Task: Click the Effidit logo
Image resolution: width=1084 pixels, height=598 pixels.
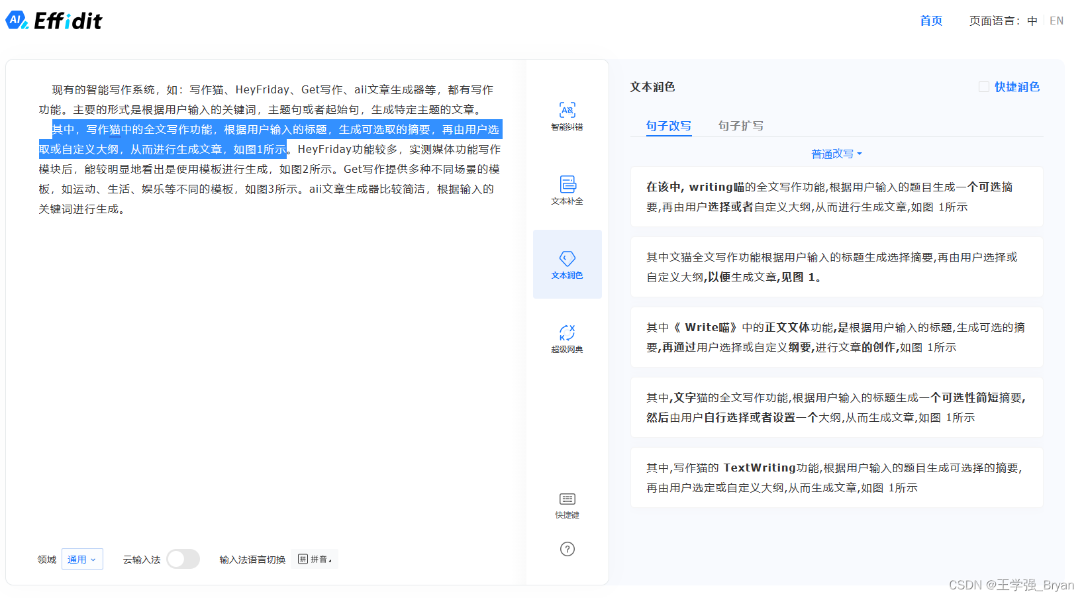Action: (x=54, y=21)
